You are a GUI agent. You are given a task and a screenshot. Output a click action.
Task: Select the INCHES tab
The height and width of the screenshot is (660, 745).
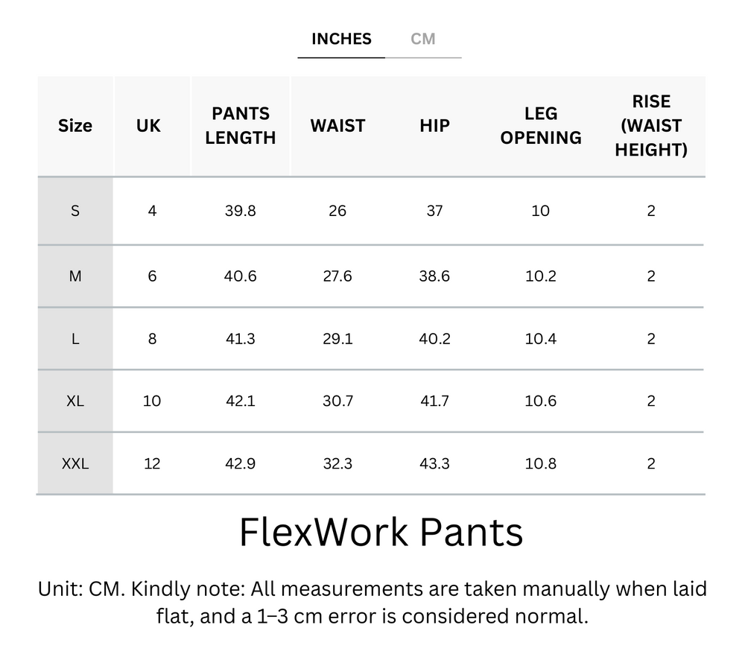click(x=340, y=39)
